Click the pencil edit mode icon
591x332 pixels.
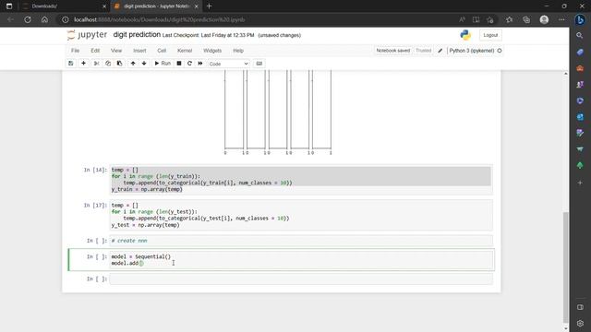click(x=440, y=51)
